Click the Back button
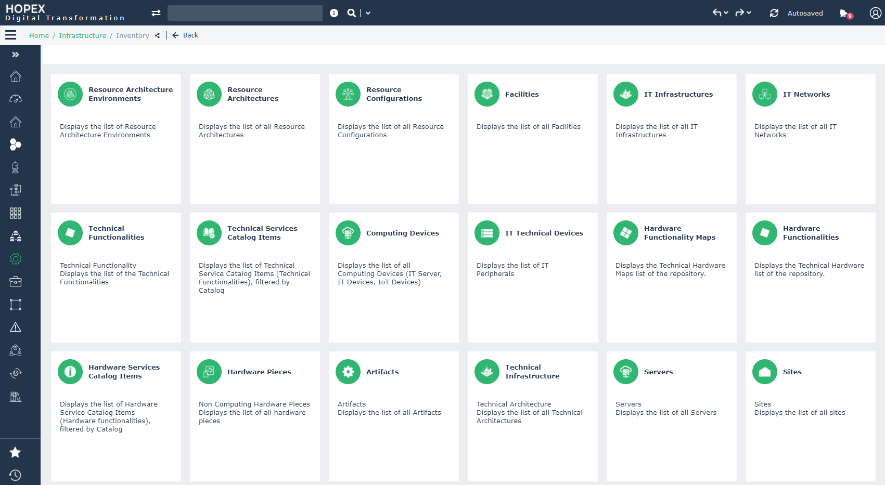The height and width of the screenshot is (485, 885). 186,35
